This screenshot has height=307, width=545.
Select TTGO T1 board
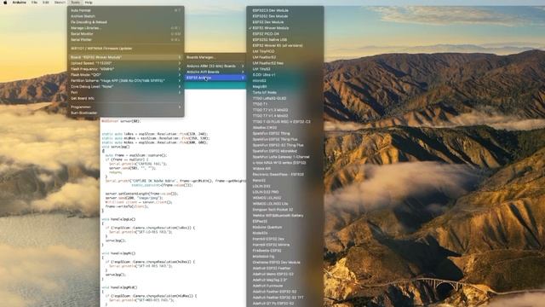(x=285, y=104)
